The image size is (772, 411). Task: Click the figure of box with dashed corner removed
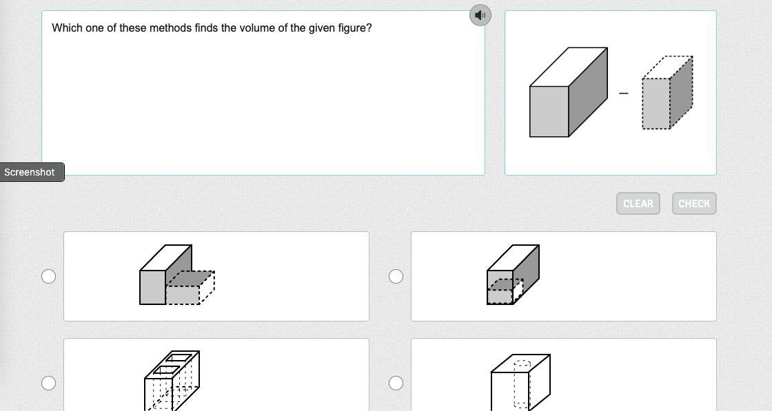point(513,275)
